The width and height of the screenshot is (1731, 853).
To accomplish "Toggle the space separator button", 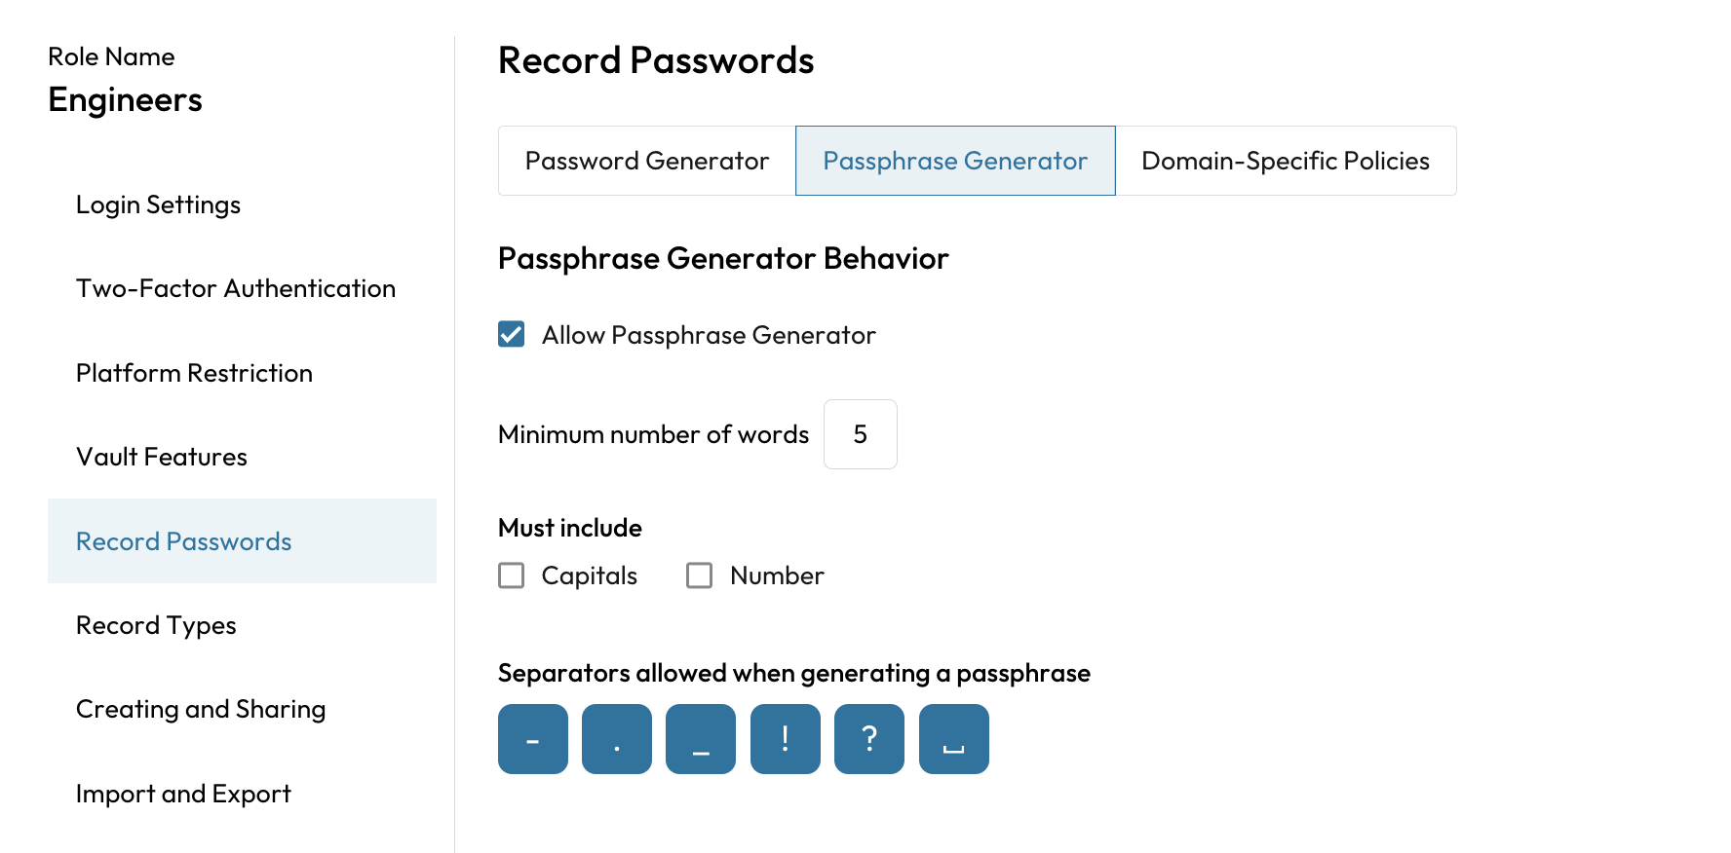I will point(954,739).
